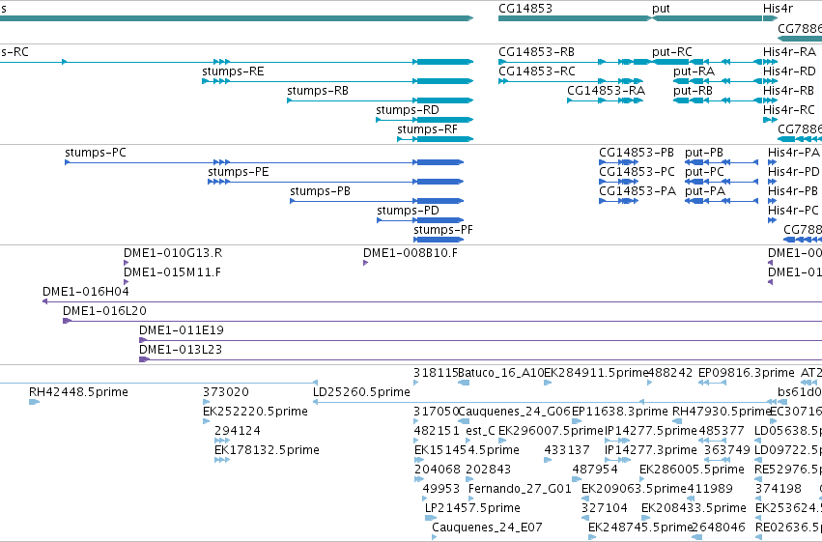
Task: Select the CG14853-PB protein feature
Action: point(618,162)
